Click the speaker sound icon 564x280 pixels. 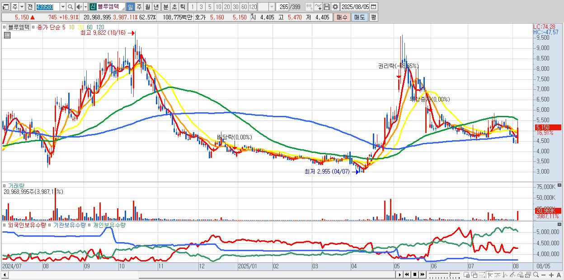[x=79, y=7]
